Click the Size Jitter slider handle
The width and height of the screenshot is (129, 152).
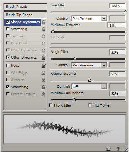(x=126, y=12)
